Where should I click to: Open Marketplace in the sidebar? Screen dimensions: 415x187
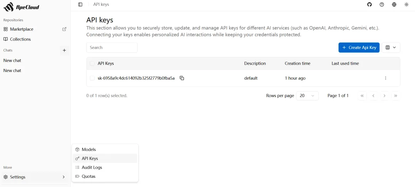pos(22,29)
